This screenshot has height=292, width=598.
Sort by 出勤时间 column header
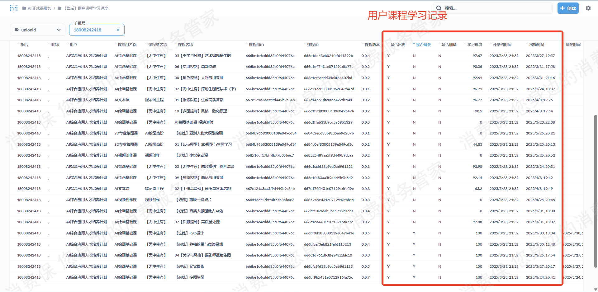click(536, 45)
